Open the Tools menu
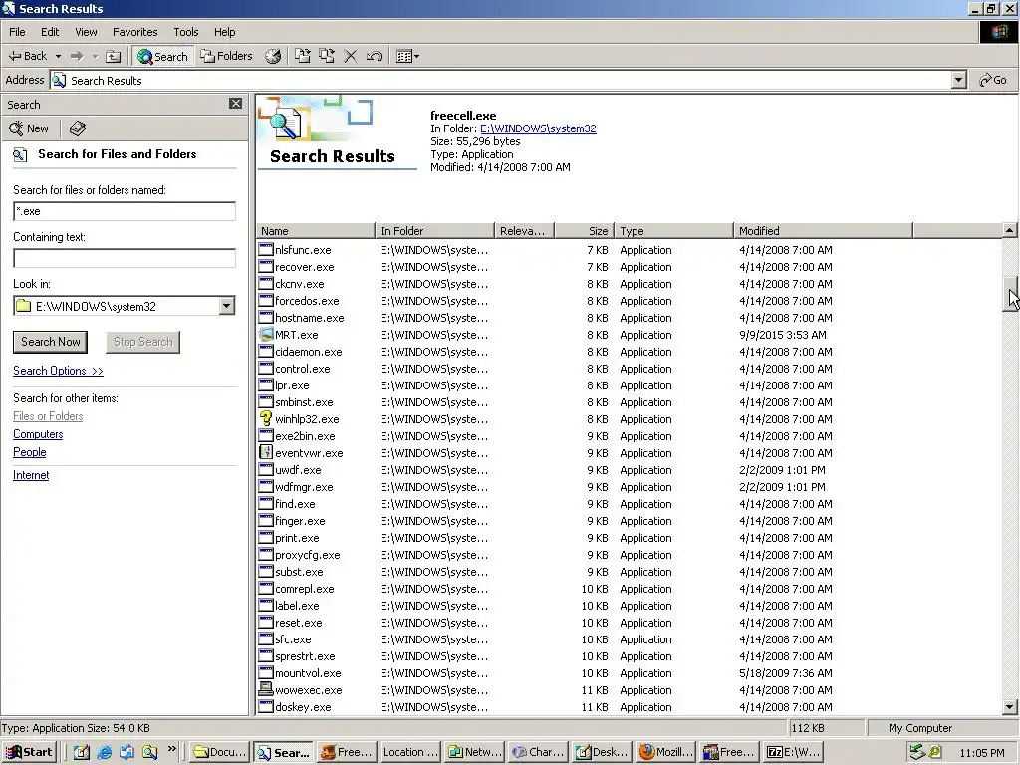The height and width of the screenshot is (765, 1020). tap(185, 32)
